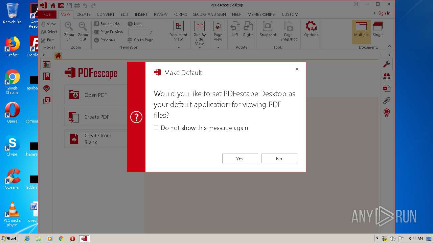Open the FILE menu
The image size is (433, 243).
(47, 14)
